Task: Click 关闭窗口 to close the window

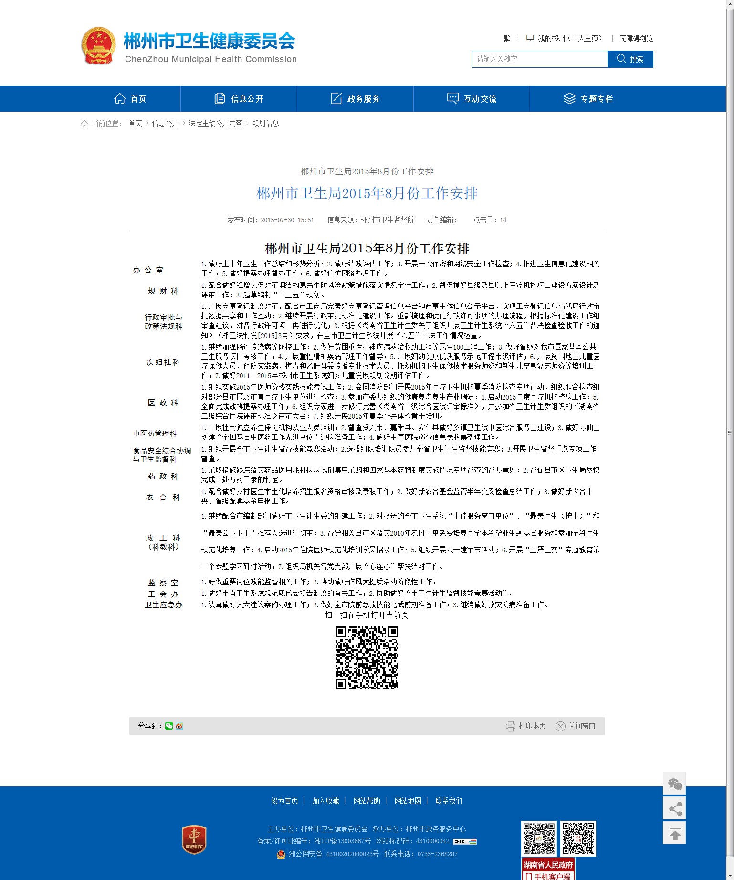Action: pyautogui.click(x=582, y=726)
